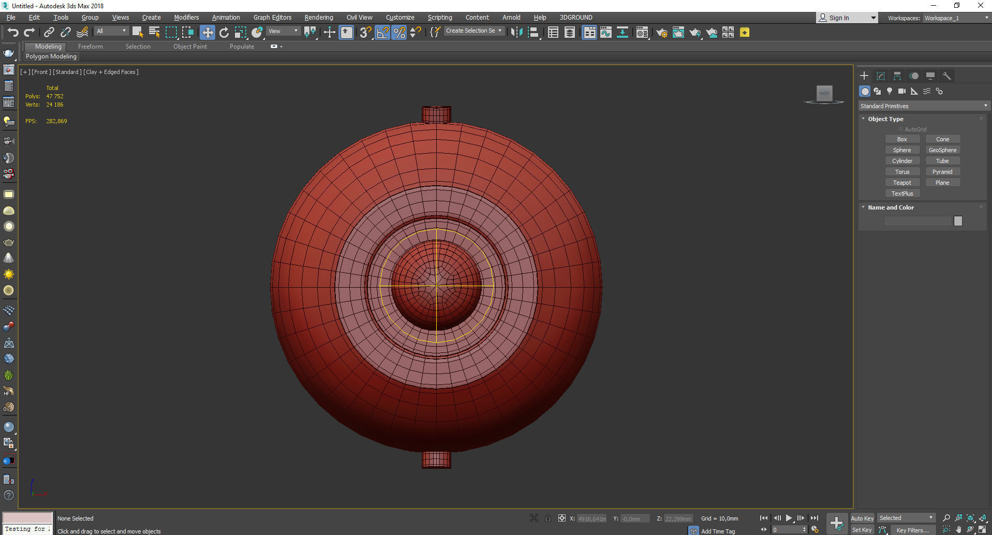992x535 pixels.
Task: Click the Select Object arrow tool
Action: (x=138, y=33)
